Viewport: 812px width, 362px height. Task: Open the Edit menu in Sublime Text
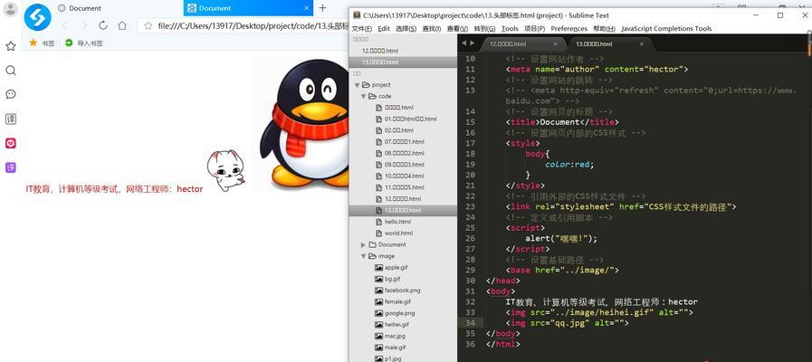pyautogui.click(x=384, y=28)
